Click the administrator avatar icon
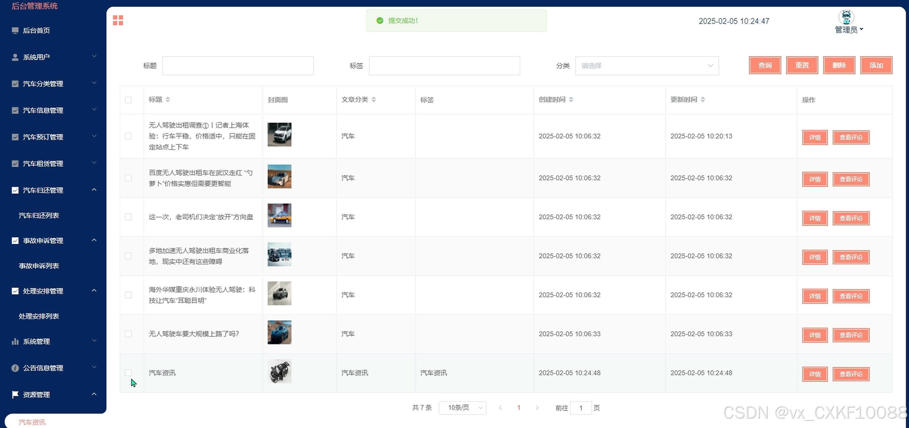This screenshot has height=428, width=909. pyautogui.click(x=846, y=17)
